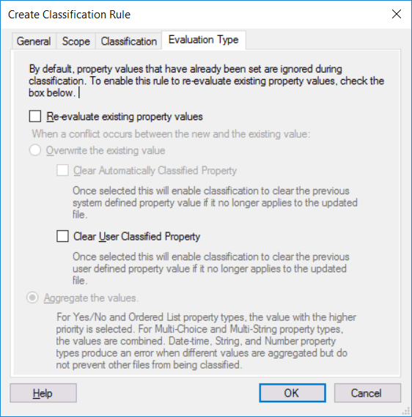This screenshot has height=417, width=412.
Task: Close the Create Classification Rule dialog
Action: pos(397,14)
